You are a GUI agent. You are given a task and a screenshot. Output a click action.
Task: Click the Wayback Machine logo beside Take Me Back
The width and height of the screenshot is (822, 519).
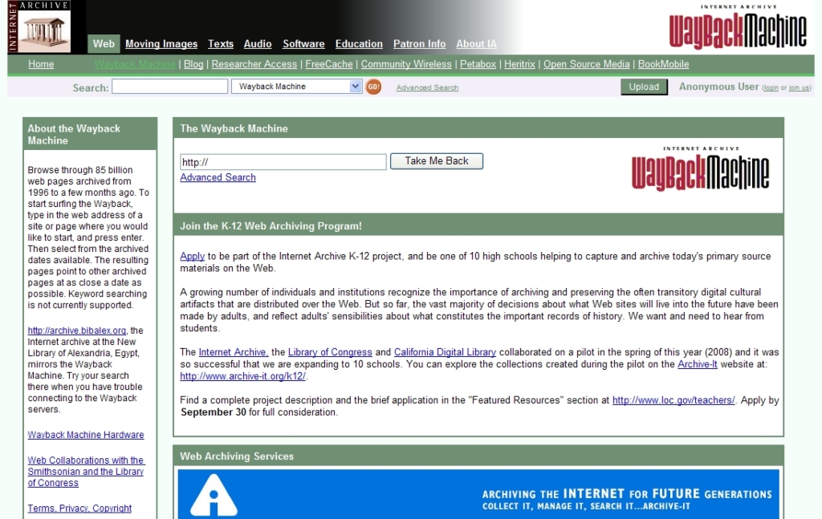pos(700,168)
